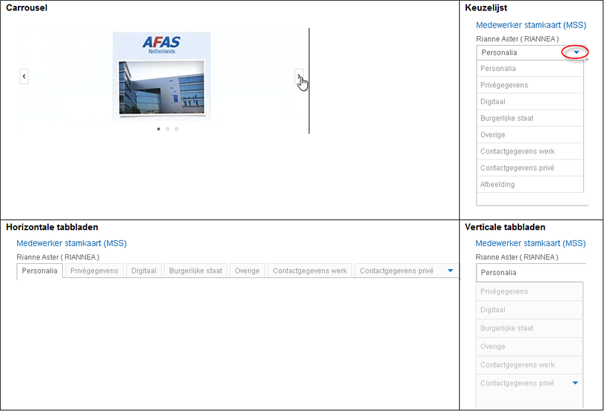Select Overige in the vertical tabs
Viewport: 604px width, 411px height.
pos(529,347)
